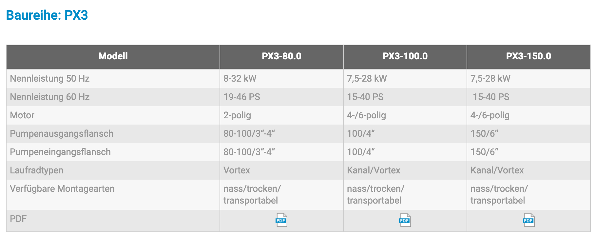The height and width of the screenshot is (237, 595).
Task: Select the Laufradtypen row label
Action: click(x=36, y=170)
